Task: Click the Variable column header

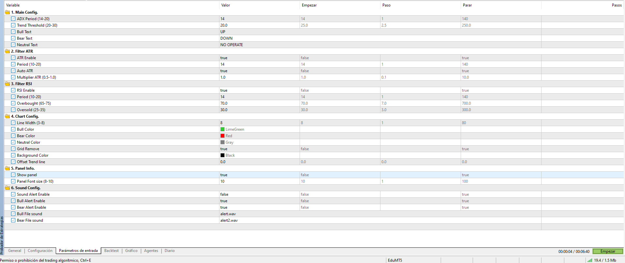Action: pos(112,5)
